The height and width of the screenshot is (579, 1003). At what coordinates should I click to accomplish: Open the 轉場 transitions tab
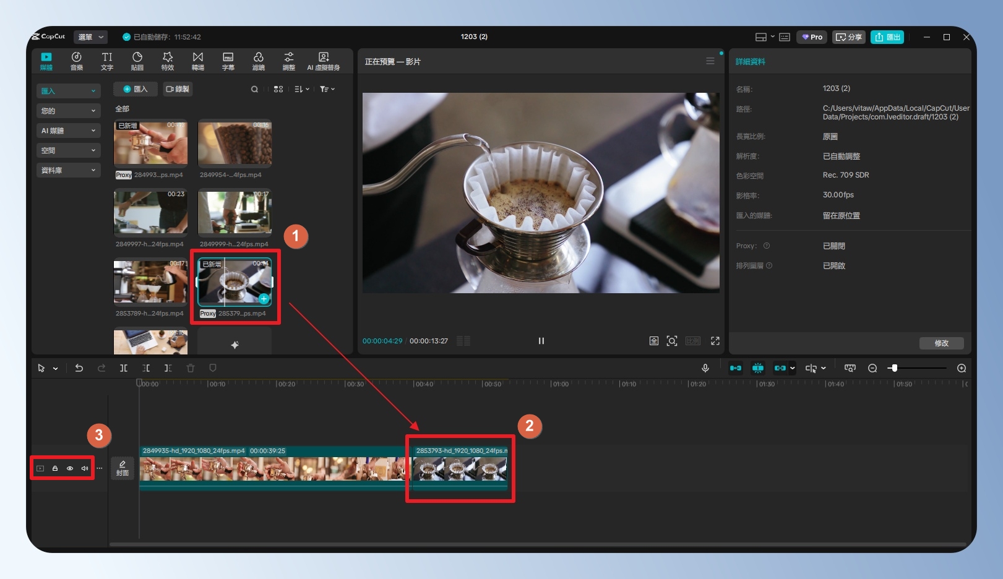tap(198, 61)
